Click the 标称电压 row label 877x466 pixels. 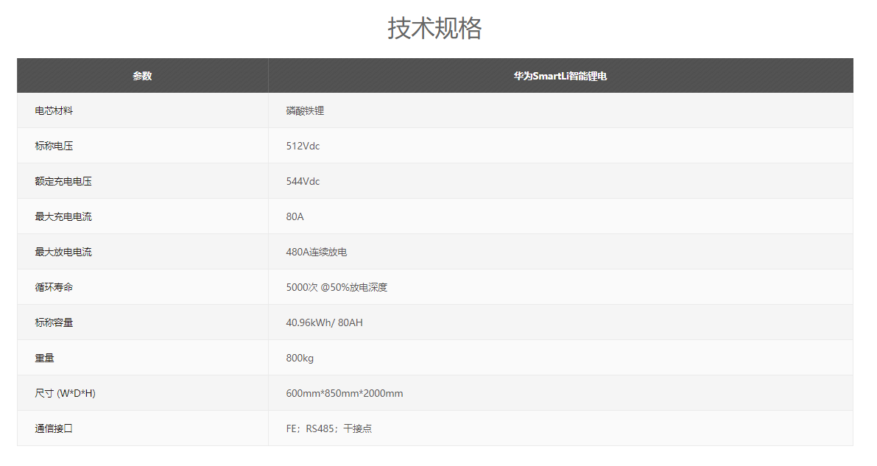click(x=54, y=146)
